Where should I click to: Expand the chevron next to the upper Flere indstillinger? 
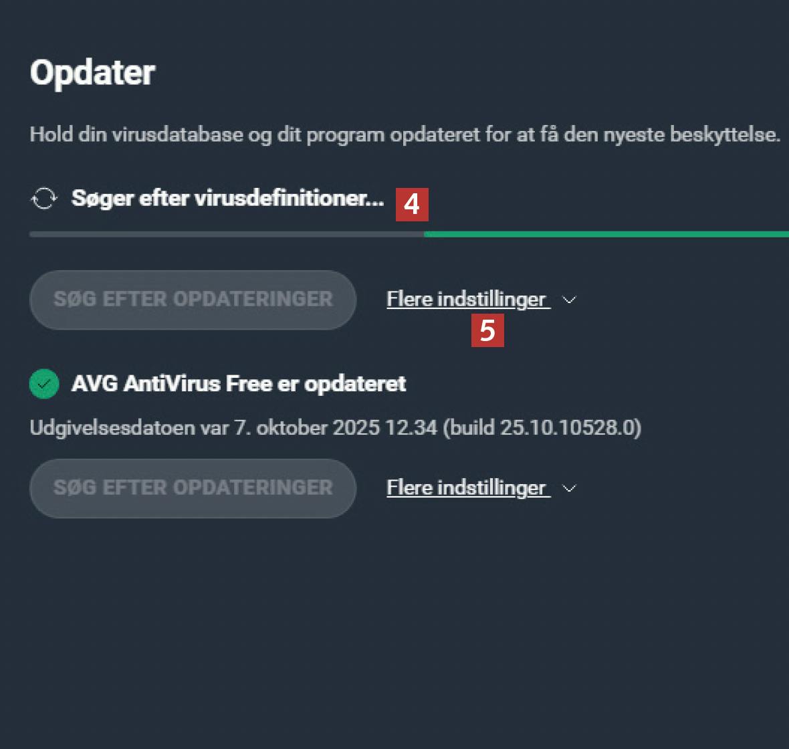click(570, 300)
